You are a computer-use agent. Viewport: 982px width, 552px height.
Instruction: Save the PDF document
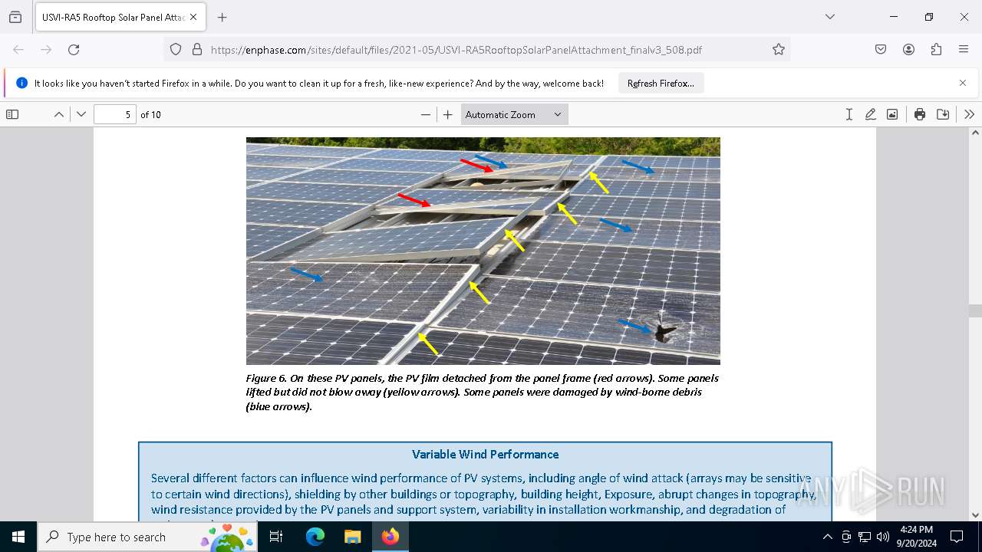[x=943, y=114]
